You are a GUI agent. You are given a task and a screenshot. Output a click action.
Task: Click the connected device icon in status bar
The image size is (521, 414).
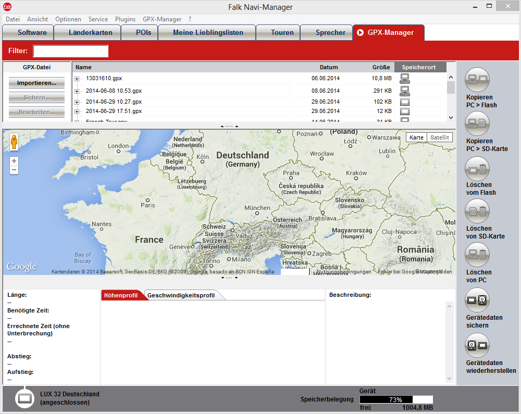tap(25, 398)
